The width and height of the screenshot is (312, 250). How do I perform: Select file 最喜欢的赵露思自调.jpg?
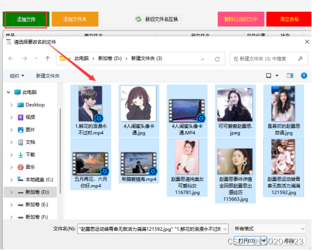point(283,111)
